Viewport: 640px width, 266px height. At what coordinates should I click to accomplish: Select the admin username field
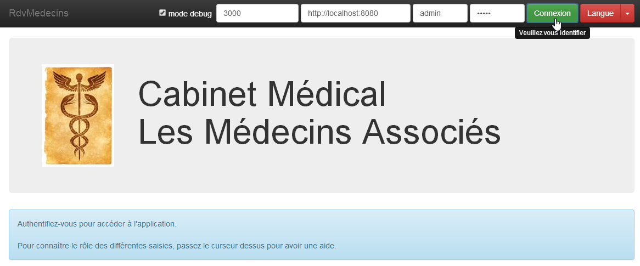[440, 13]
